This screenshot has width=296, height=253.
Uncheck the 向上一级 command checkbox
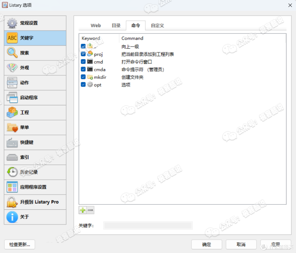pyautogui.click(x=83, y=46)
